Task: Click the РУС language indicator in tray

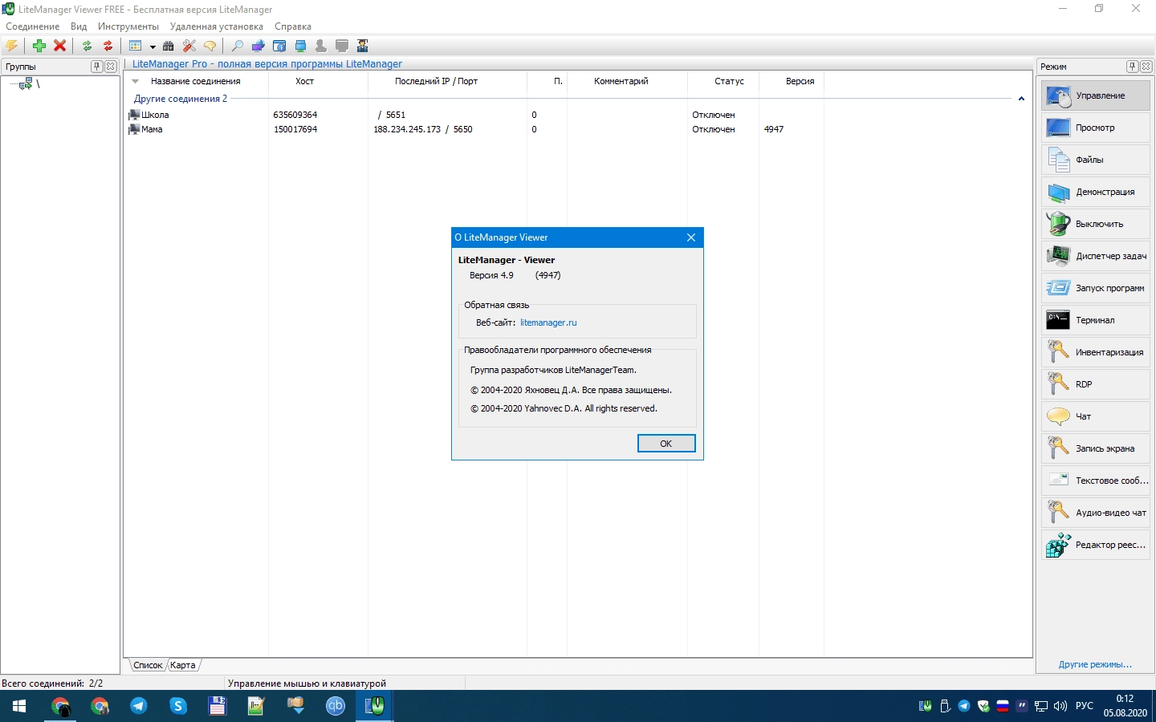Action: 1085,706
